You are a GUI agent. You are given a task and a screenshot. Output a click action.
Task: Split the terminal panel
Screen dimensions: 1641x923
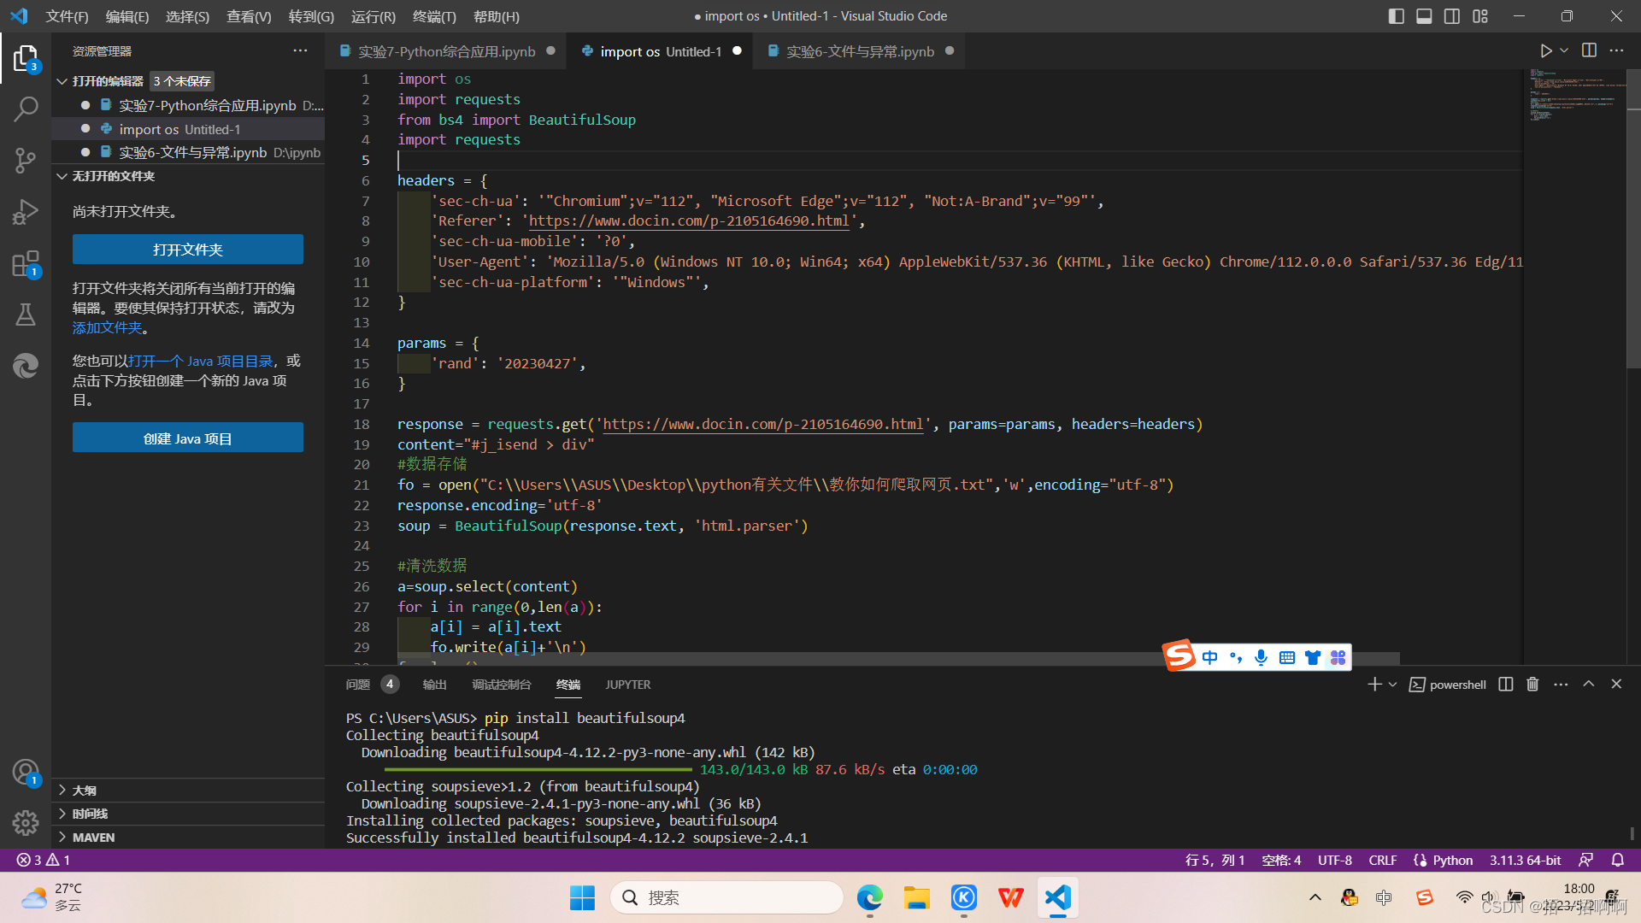pyautogui.click(x=1506, y=685)
